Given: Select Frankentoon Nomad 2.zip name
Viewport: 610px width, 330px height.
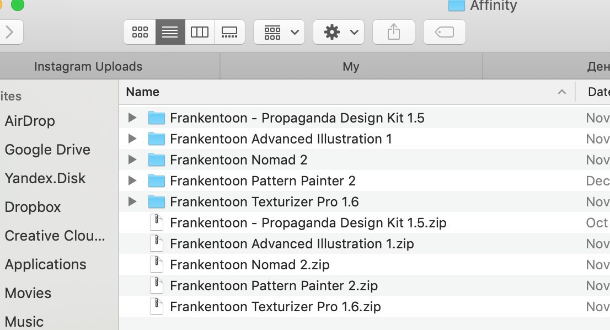Looking at the screenshot, I should click(x=250, y=265).
